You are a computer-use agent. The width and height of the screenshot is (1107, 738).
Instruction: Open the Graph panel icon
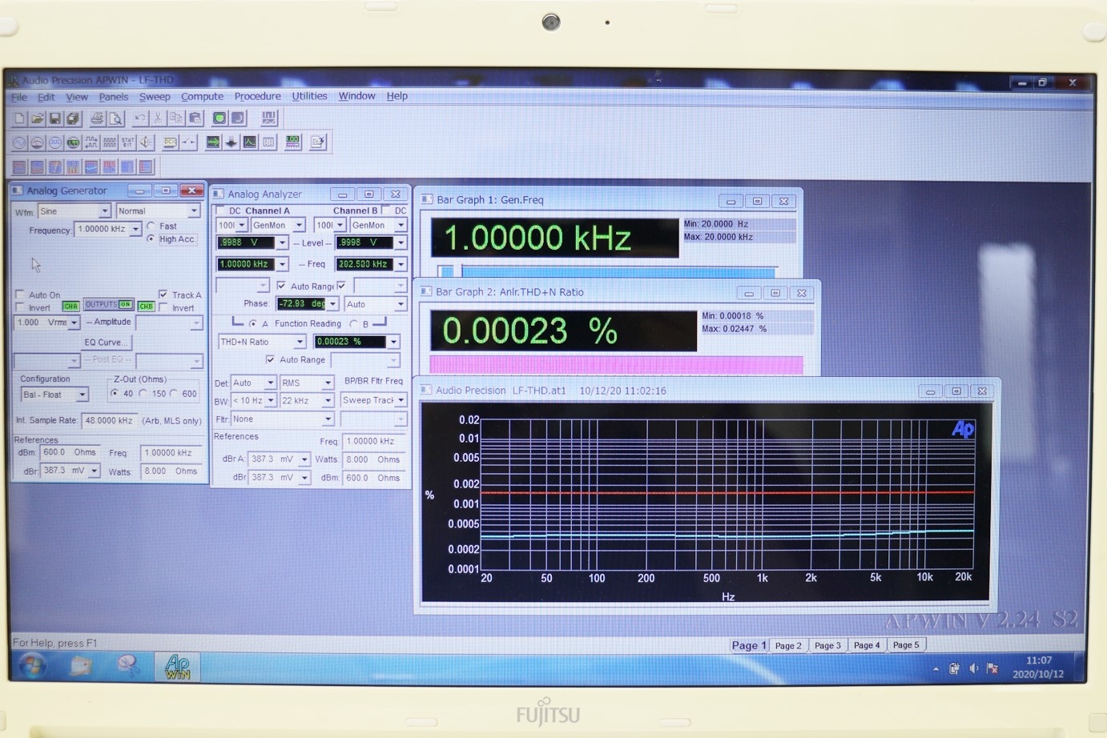point(250,142)
